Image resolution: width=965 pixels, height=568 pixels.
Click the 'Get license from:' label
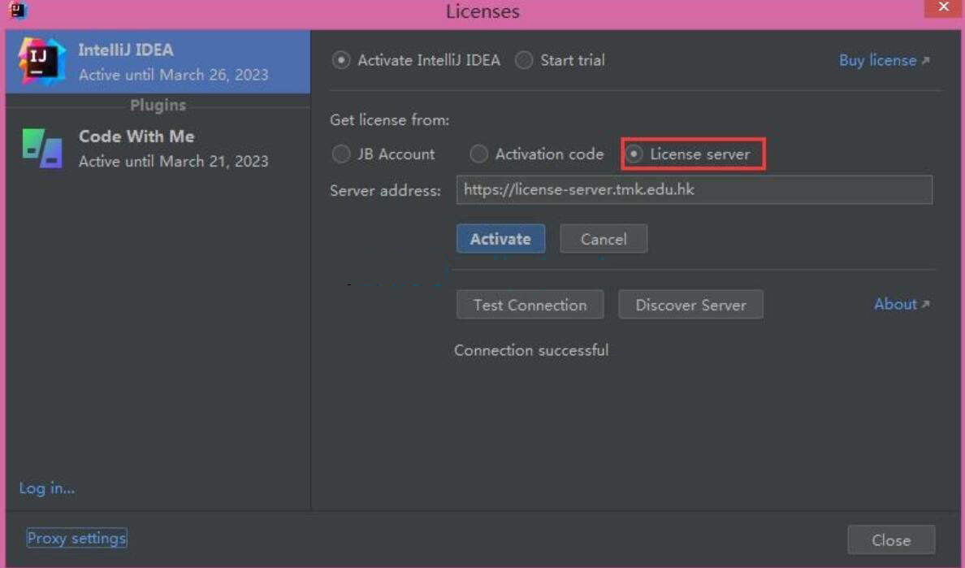[x=390, y=120]
